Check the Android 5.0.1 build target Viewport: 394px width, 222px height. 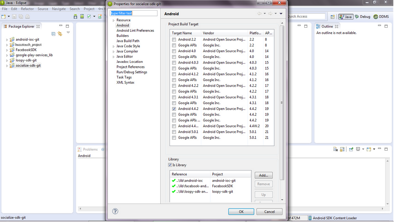pyautogui.click(x=174, y=132)
